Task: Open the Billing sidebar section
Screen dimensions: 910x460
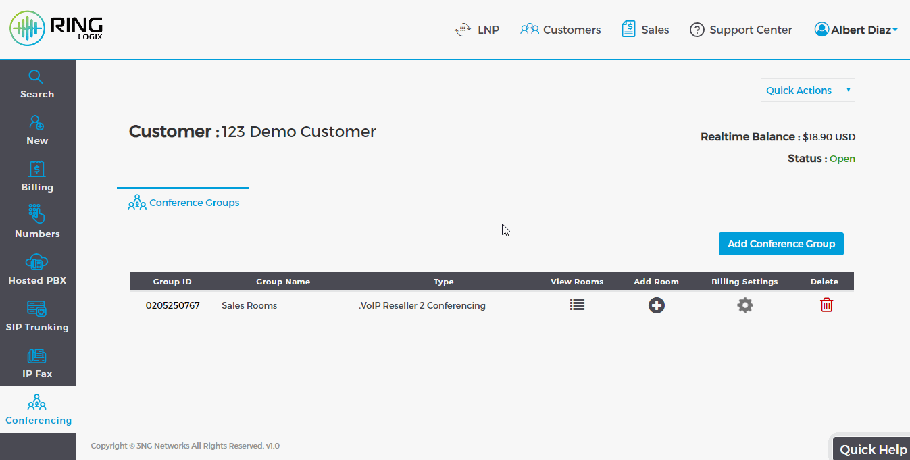Action: coord(37,178)
